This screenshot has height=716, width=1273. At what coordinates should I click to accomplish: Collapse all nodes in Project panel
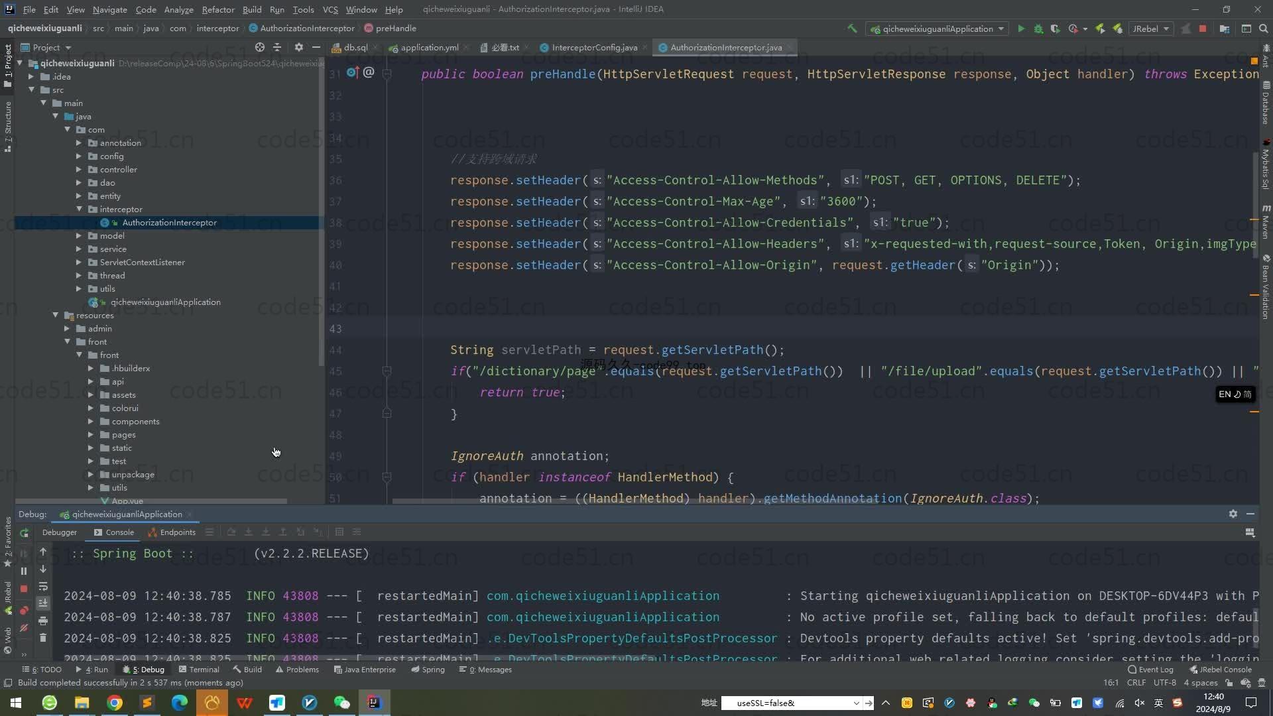tap(277, 47)
